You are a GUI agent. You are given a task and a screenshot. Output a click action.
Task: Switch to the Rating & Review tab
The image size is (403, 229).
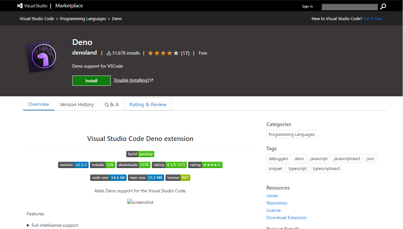coord(148,104)
